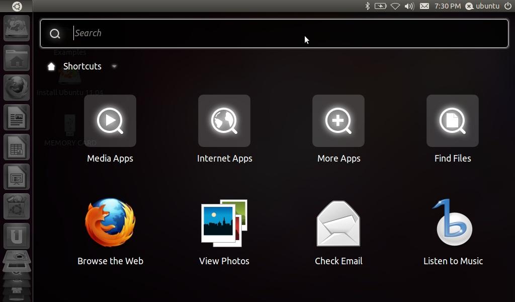Click the Find Files shortcut

click(453, 121)
